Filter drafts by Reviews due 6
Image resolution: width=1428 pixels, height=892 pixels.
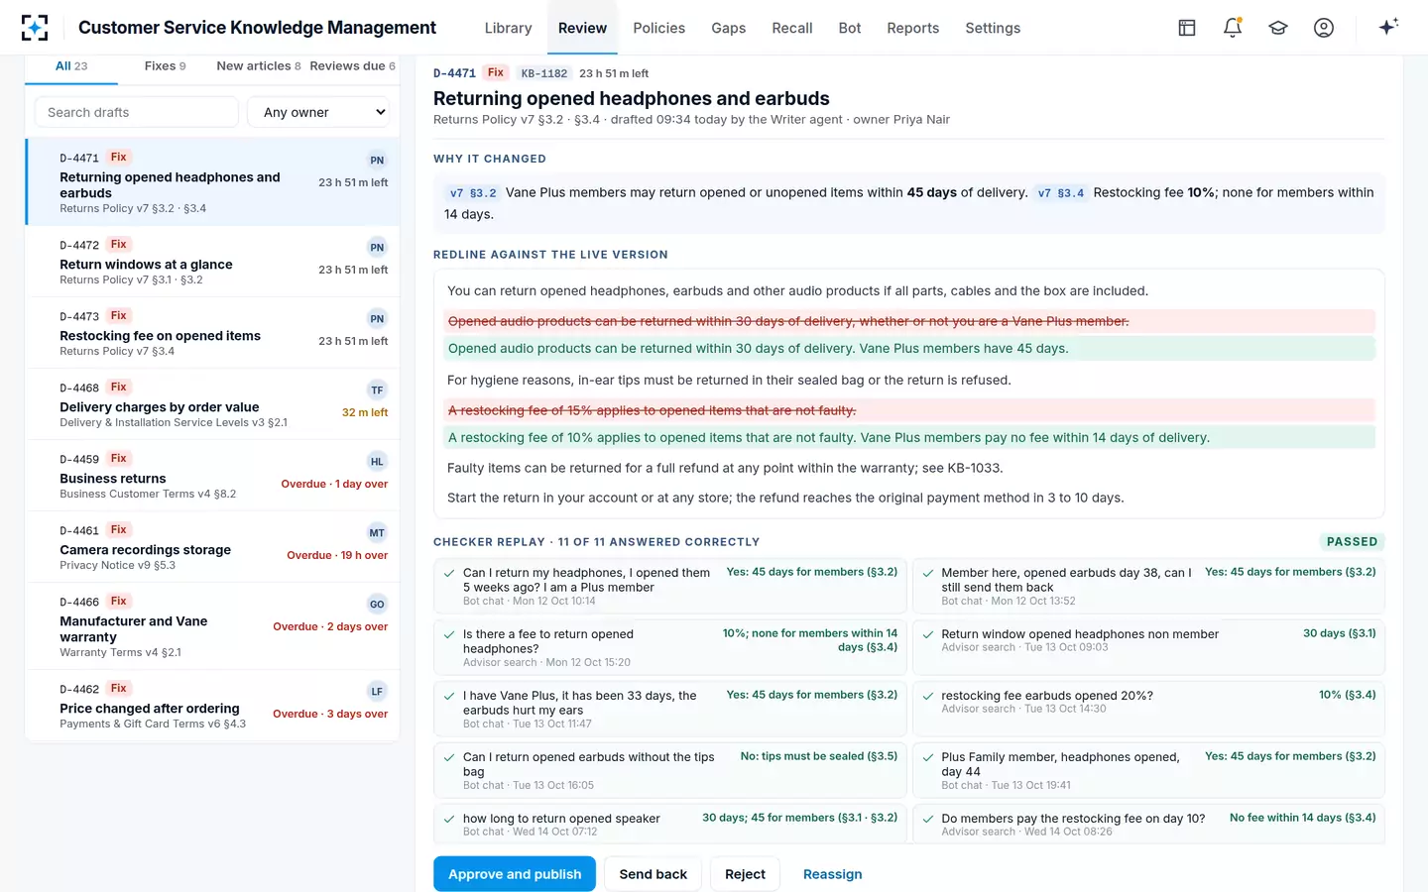[x=352, y=66]
